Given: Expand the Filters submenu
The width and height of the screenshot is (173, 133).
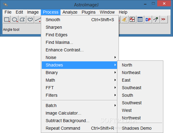Looking at the screenshot, I should pos(80,95).
